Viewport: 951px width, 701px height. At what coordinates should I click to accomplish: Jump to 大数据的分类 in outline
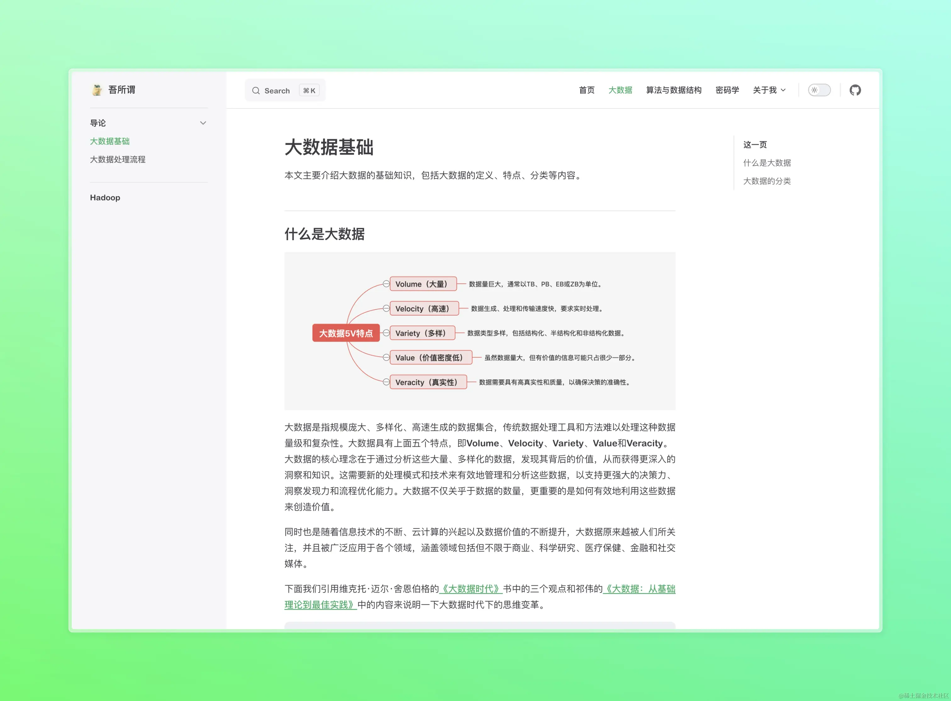coord(767,181)
